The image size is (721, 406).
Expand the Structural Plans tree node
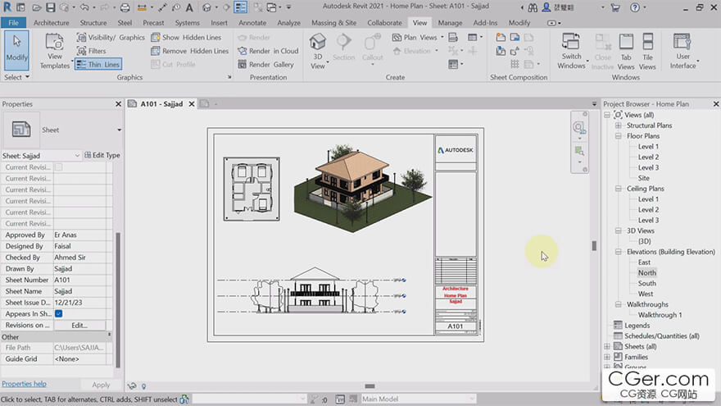pos(619,125)
